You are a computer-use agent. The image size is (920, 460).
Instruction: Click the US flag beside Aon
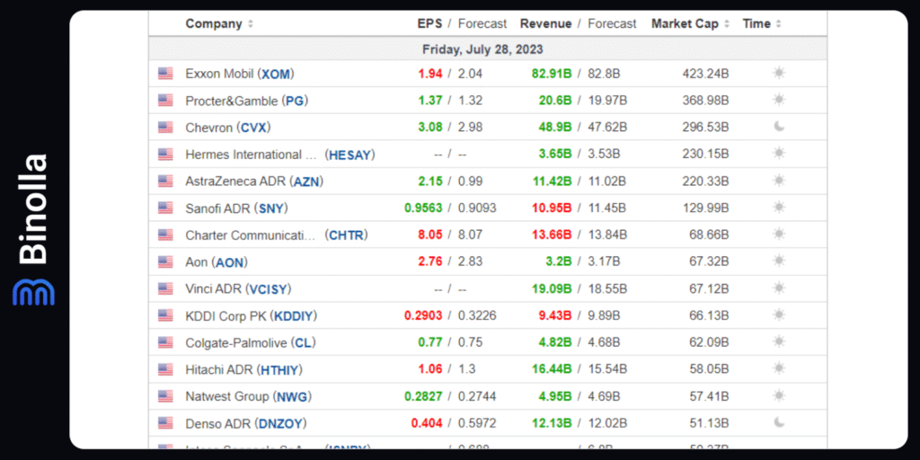(x=165, y=262)
